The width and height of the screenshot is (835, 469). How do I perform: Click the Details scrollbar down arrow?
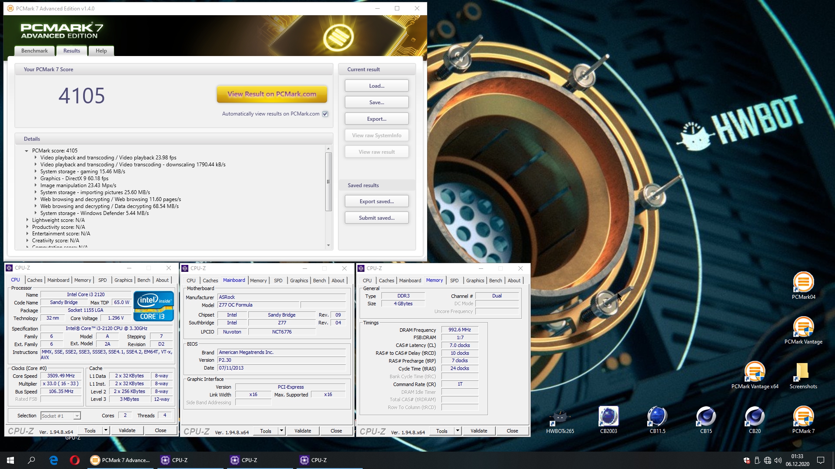tap(328, 245)
